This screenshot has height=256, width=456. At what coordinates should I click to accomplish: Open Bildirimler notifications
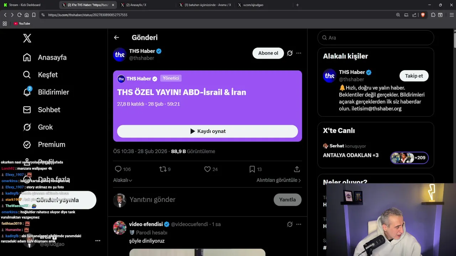46,92
